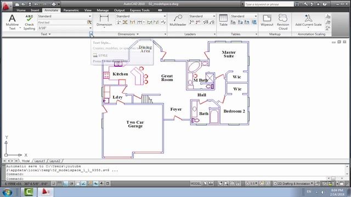
Task: Click the Open file icon in quick access toolbar
Action: click(x=23, y=4)
